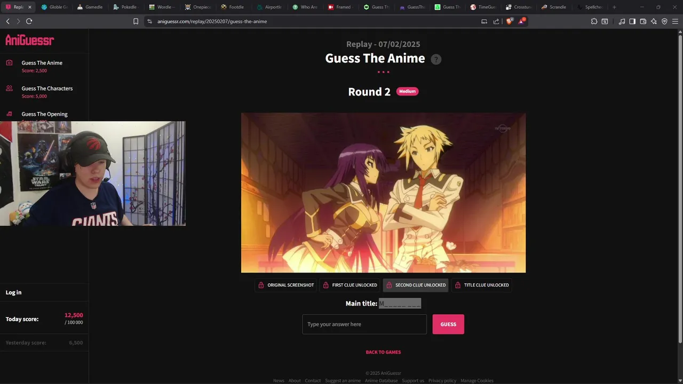Switch to the Crosstune tab
This screenshot has width=683, height=384.
520,7
